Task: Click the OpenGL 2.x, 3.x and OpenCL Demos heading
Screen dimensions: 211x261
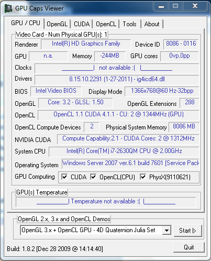Action: tap(64, 219)
